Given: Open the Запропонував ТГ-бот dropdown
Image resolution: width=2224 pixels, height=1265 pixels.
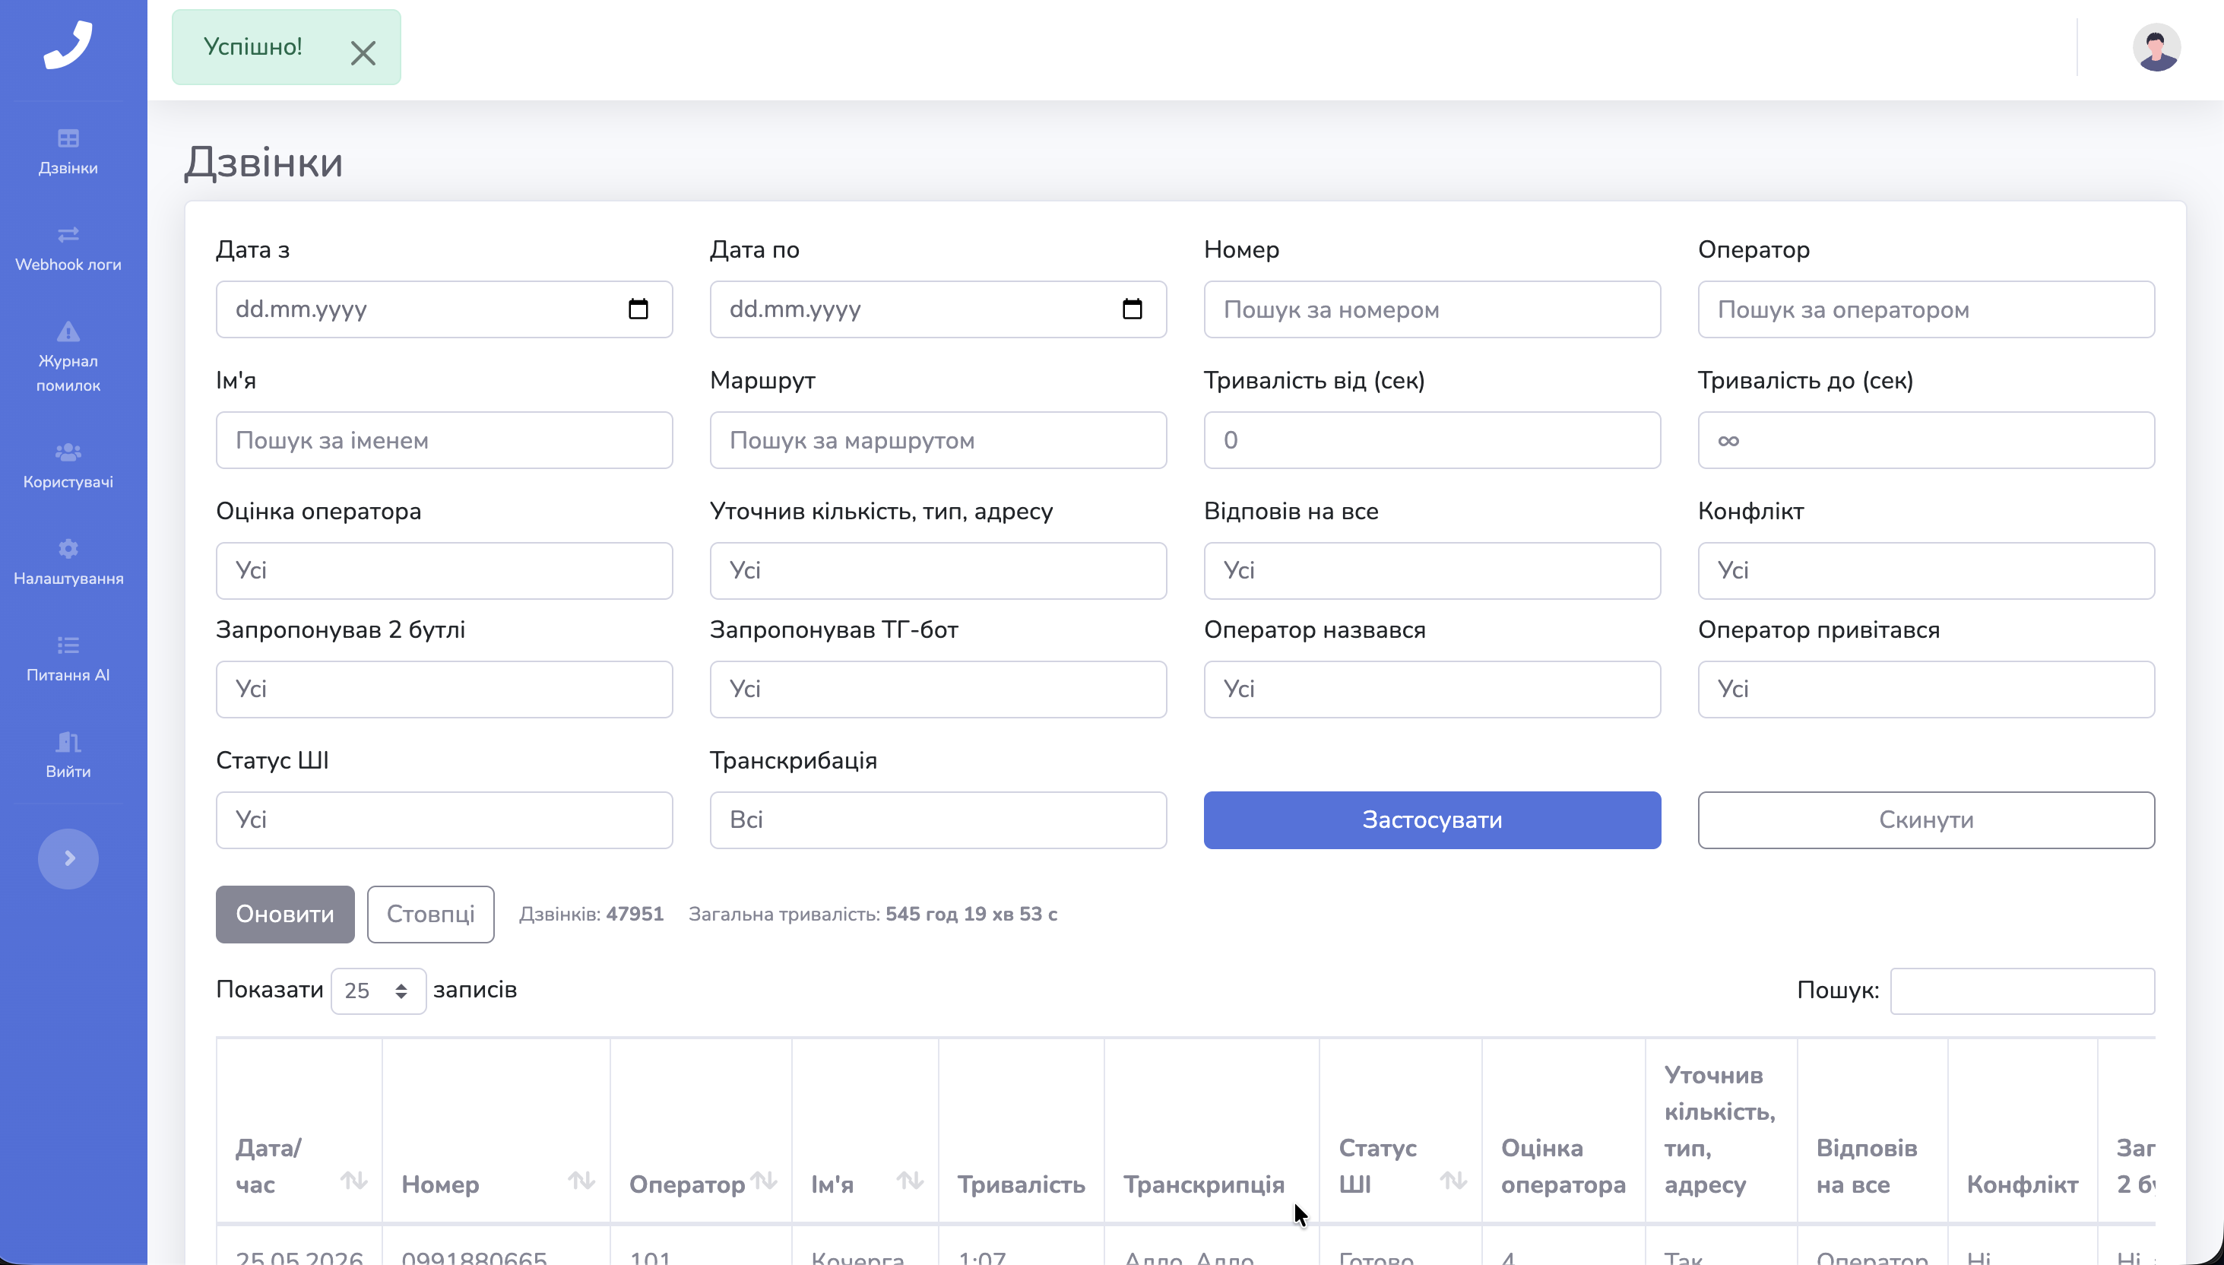Looking at the screenshot, I should 938,690.
